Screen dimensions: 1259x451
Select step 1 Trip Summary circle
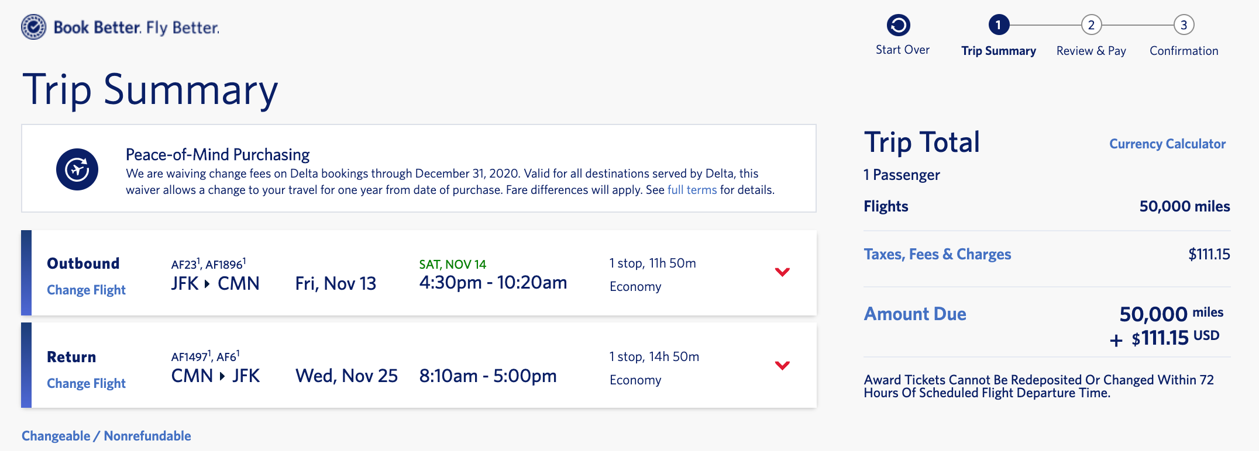998,25
